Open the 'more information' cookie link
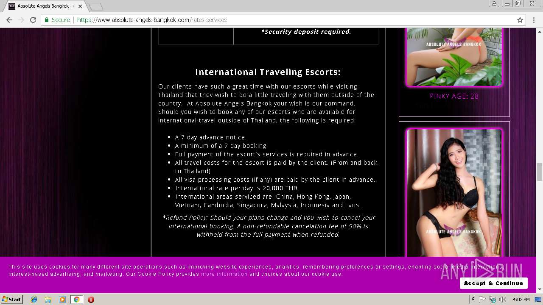Viewport: 543px width, 305px height. coord(224,274)
